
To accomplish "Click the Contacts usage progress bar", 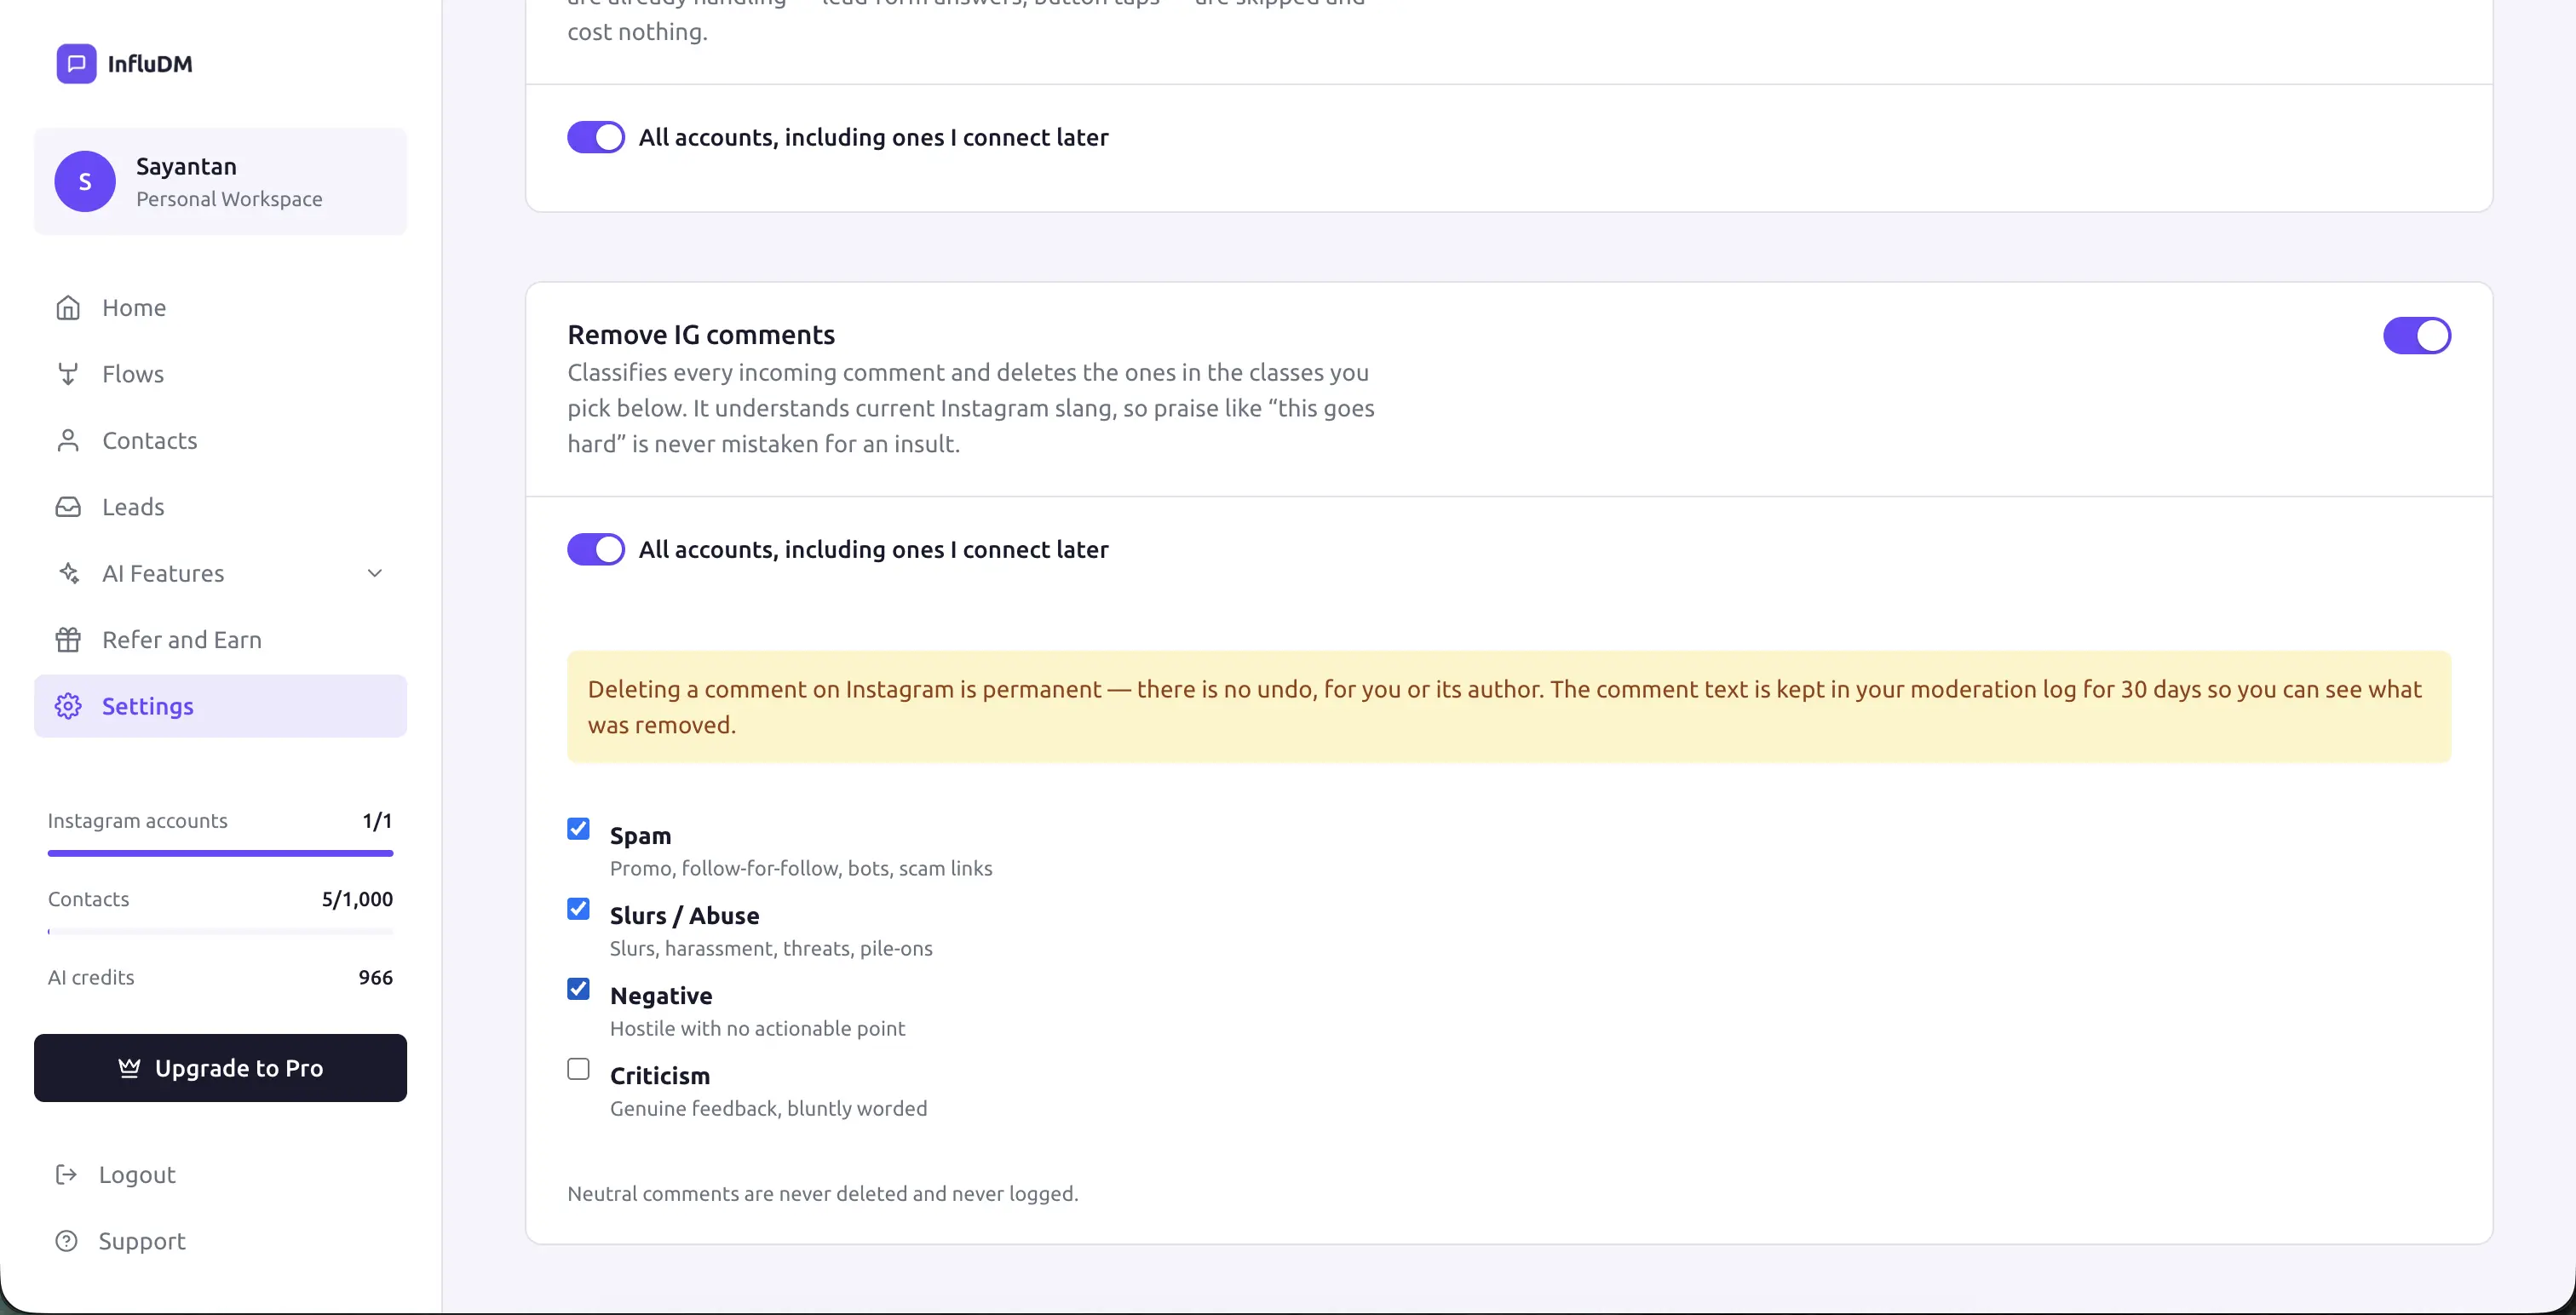I will [220, 932].
